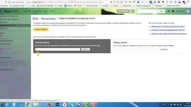Open the IB user avatar menu
The height and width of the screenshot is (107, 191).
(188, 11)
